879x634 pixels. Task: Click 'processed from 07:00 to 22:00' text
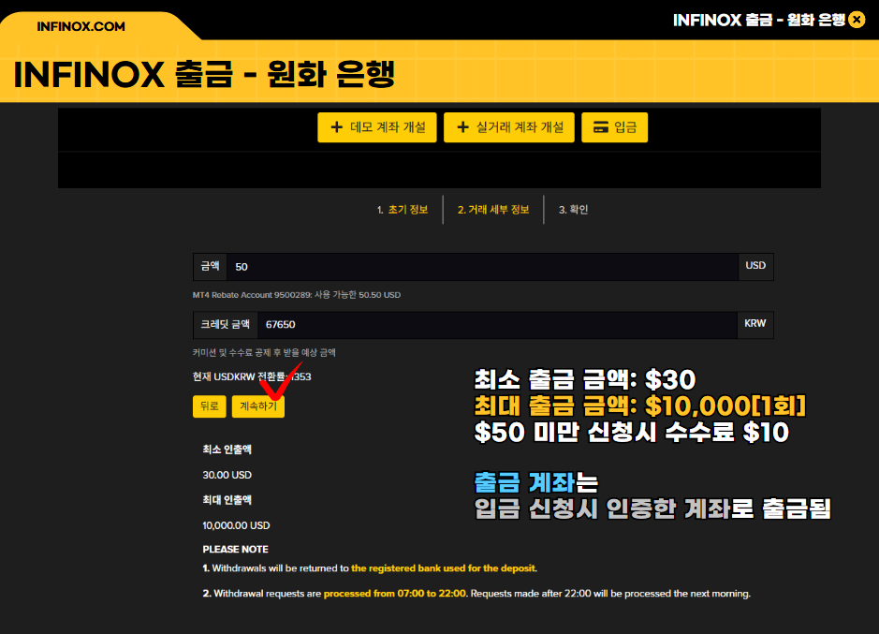tap(395, 594)
